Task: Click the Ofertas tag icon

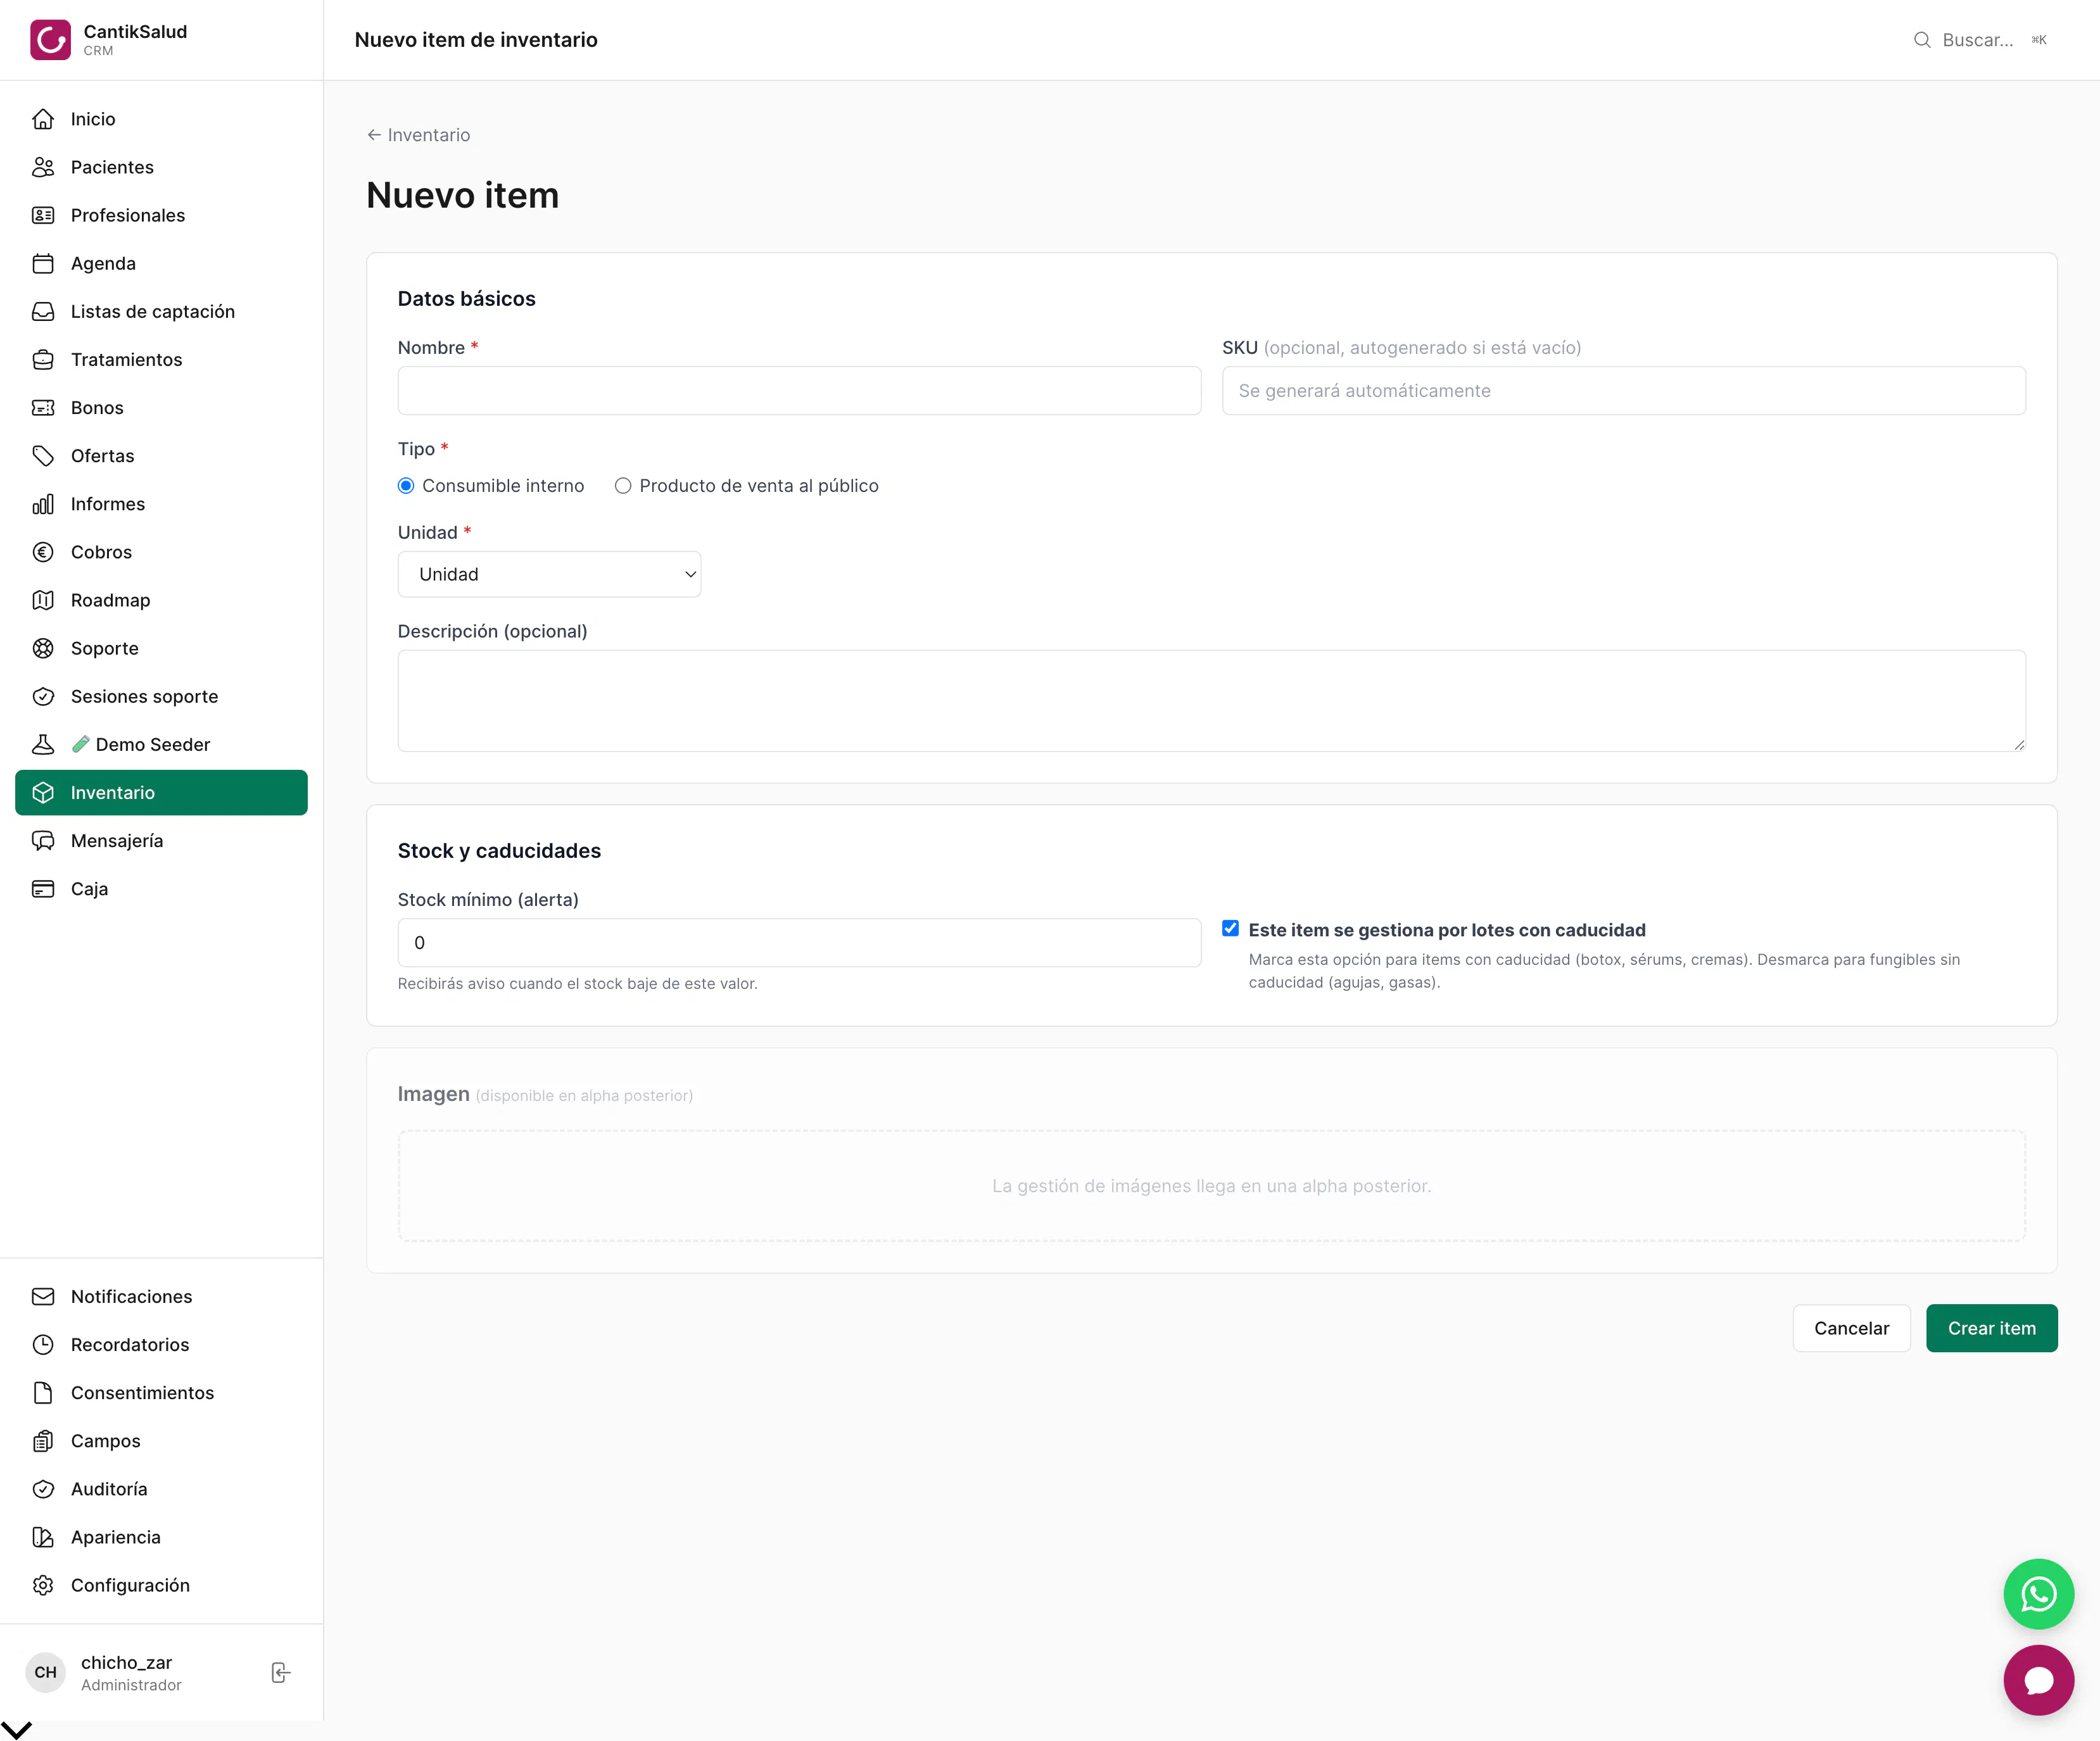Action: point(43,456)
